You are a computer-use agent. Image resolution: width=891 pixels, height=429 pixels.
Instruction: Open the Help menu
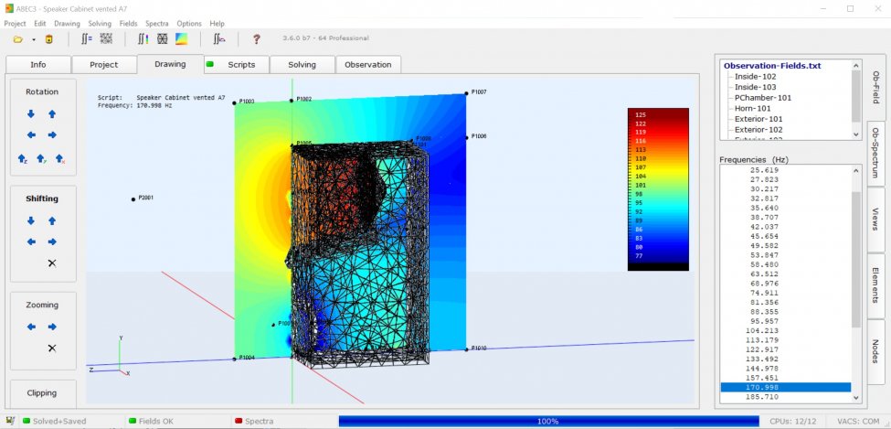(x=217, y=24)
